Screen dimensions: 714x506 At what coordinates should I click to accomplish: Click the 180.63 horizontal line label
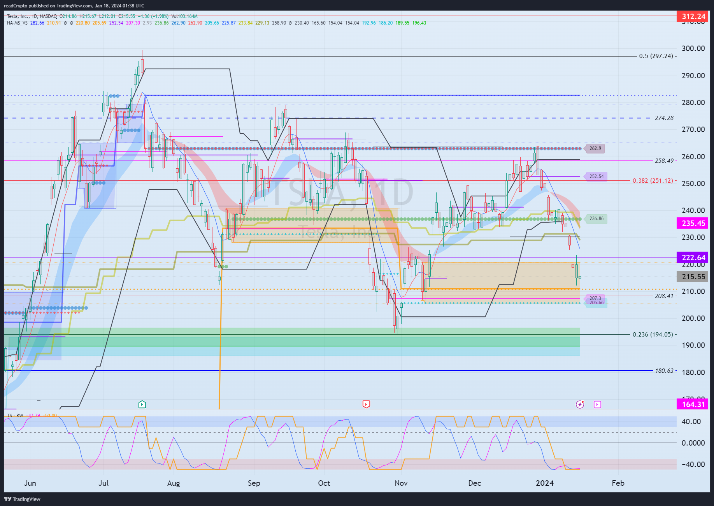point(664,371)
